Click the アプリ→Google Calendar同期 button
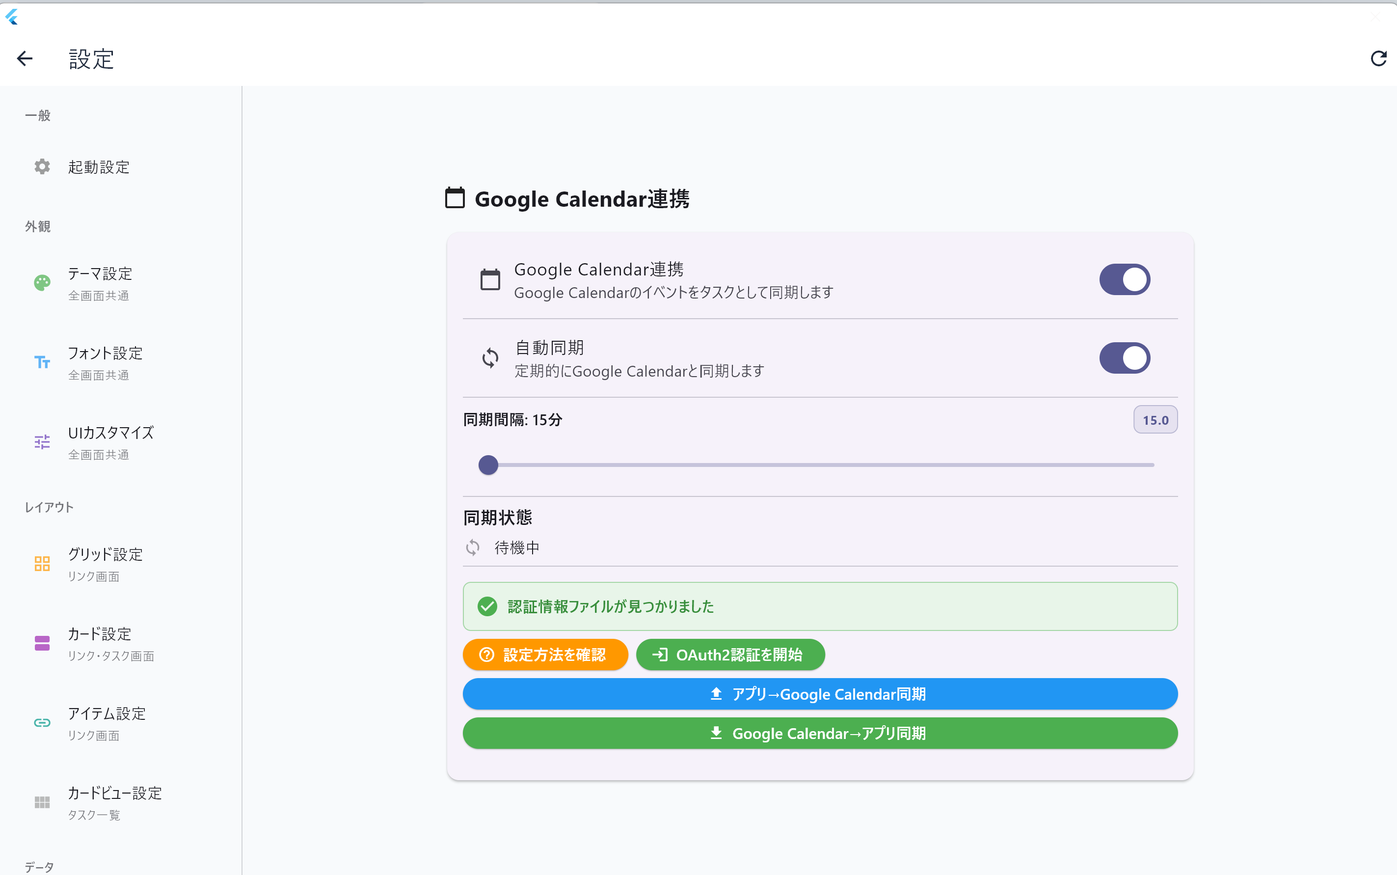This screenshot has height=875, width=1397. coord(820,694)
